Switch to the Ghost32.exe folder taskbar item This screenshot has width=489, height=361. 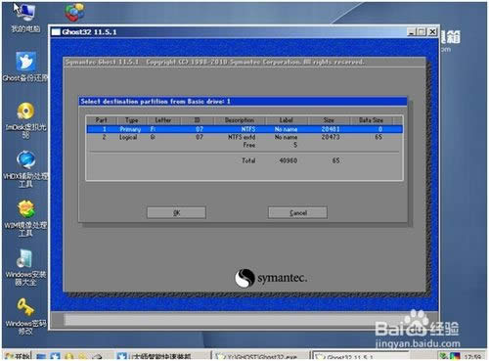tap(259, 356)
